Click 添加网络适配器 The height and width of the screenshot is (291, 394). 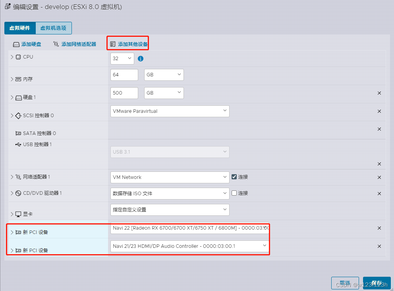pos(75,44)
